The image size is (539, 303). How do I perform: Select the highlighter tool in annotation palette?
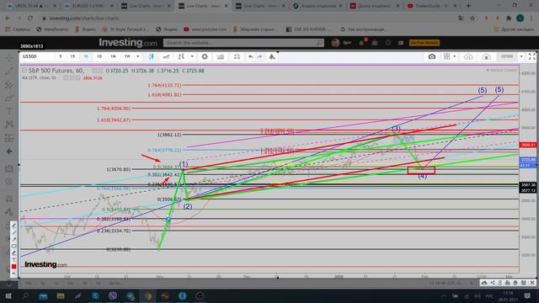coord(13,253)
